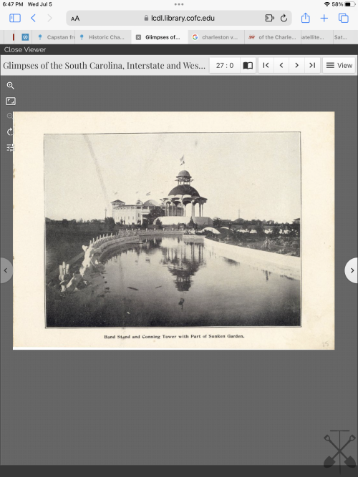Select the page number field 27 : 0
This screenshot has width=358, height=477.
click(x=225, y=65)
